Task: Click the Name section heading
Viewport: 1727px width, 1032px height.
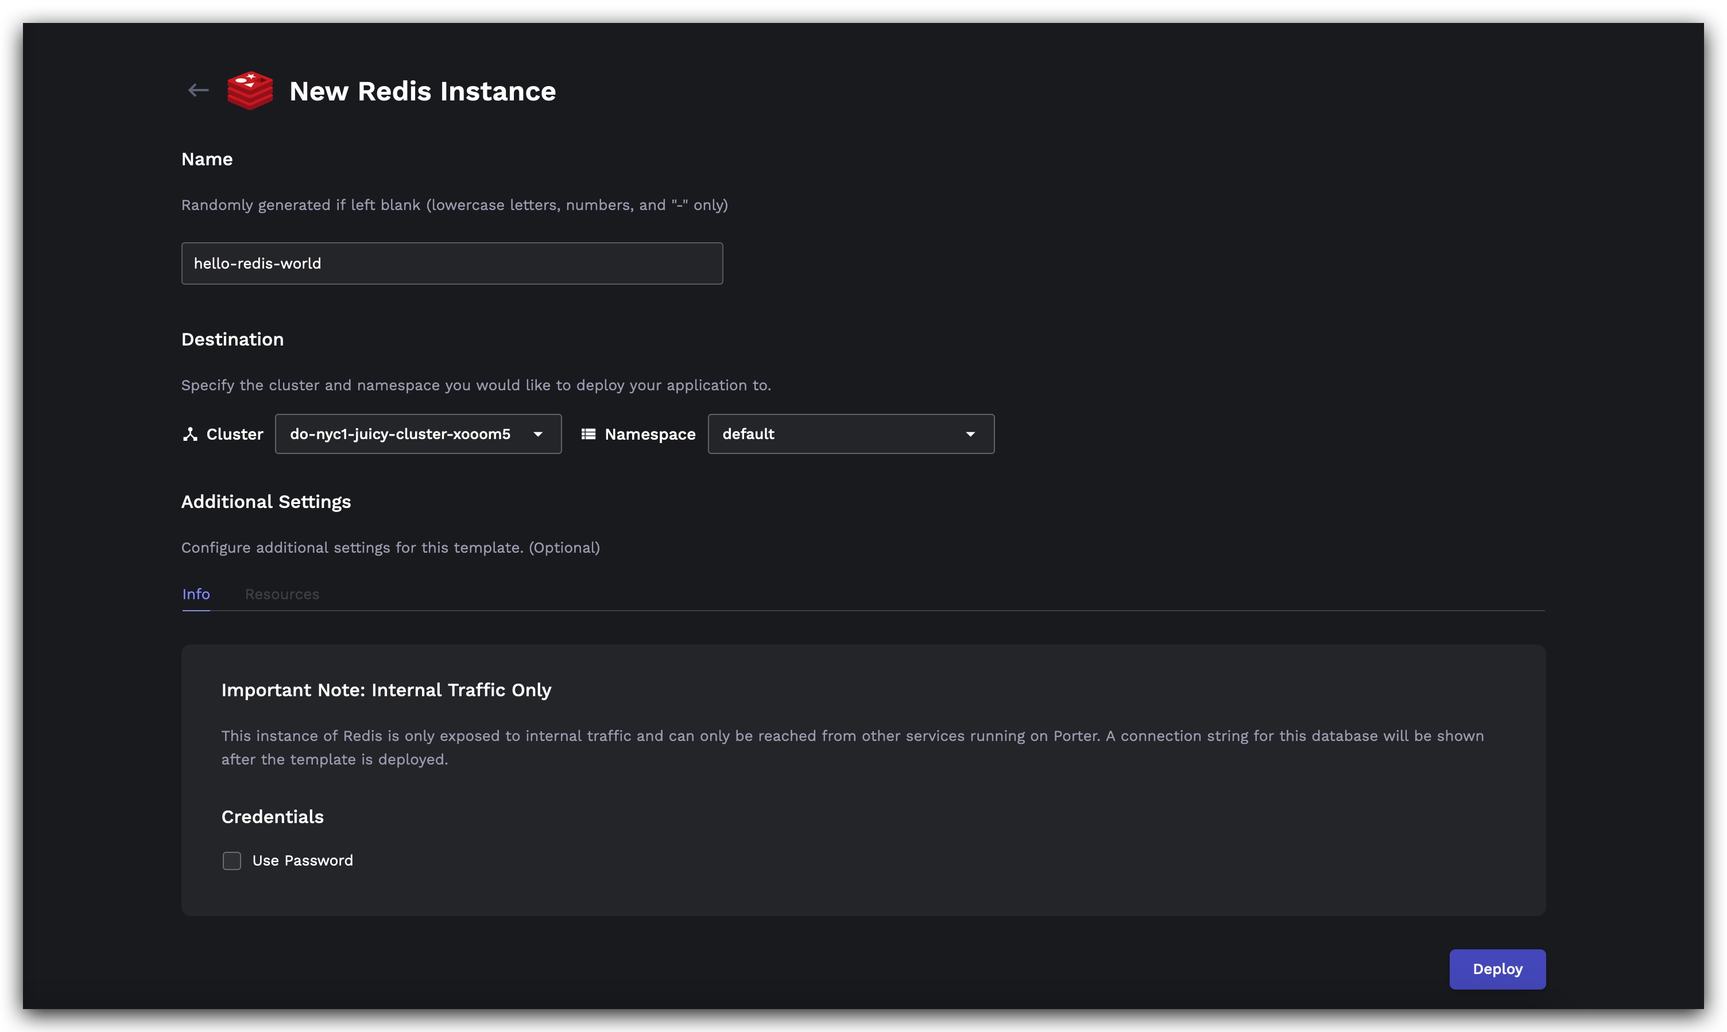Action: [x=207, y=159]
